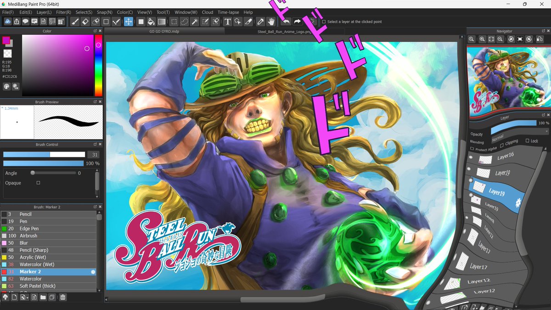The height and width of the screenshot is (310, 551).
Task: Rotate canvas right in Navigator
Action: click(x=529, y=39)
